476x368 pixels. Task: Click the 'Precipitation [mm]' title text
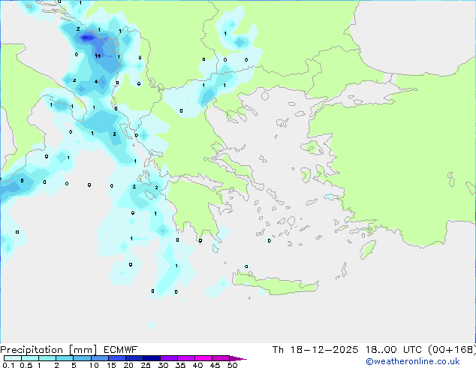[49, 350]
